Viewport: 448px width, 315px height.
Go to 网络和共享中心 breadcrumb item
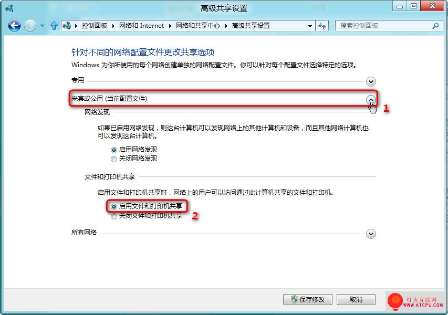pyautogui.click(x=197, y=26)
